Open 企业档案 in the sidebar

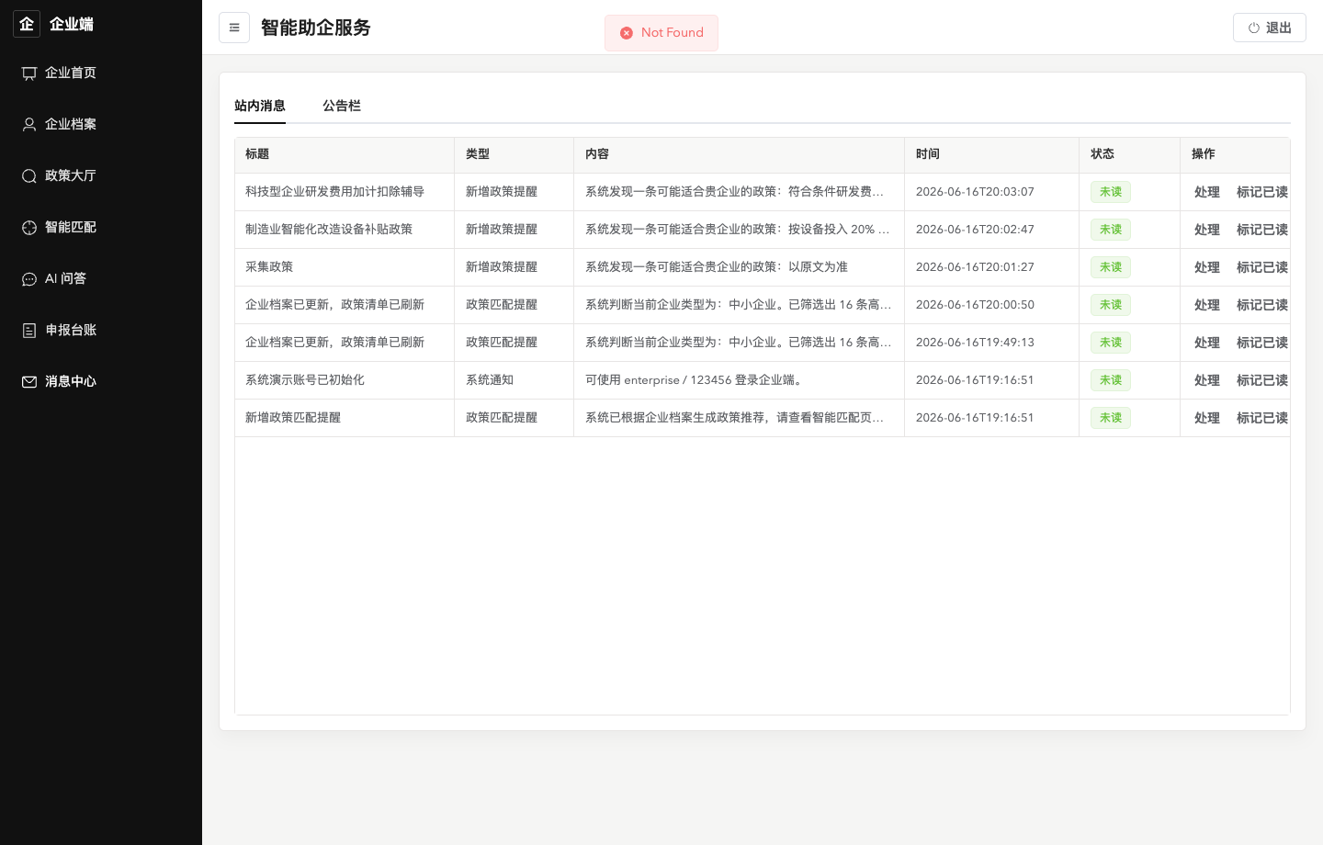click(x=101, y=124)
